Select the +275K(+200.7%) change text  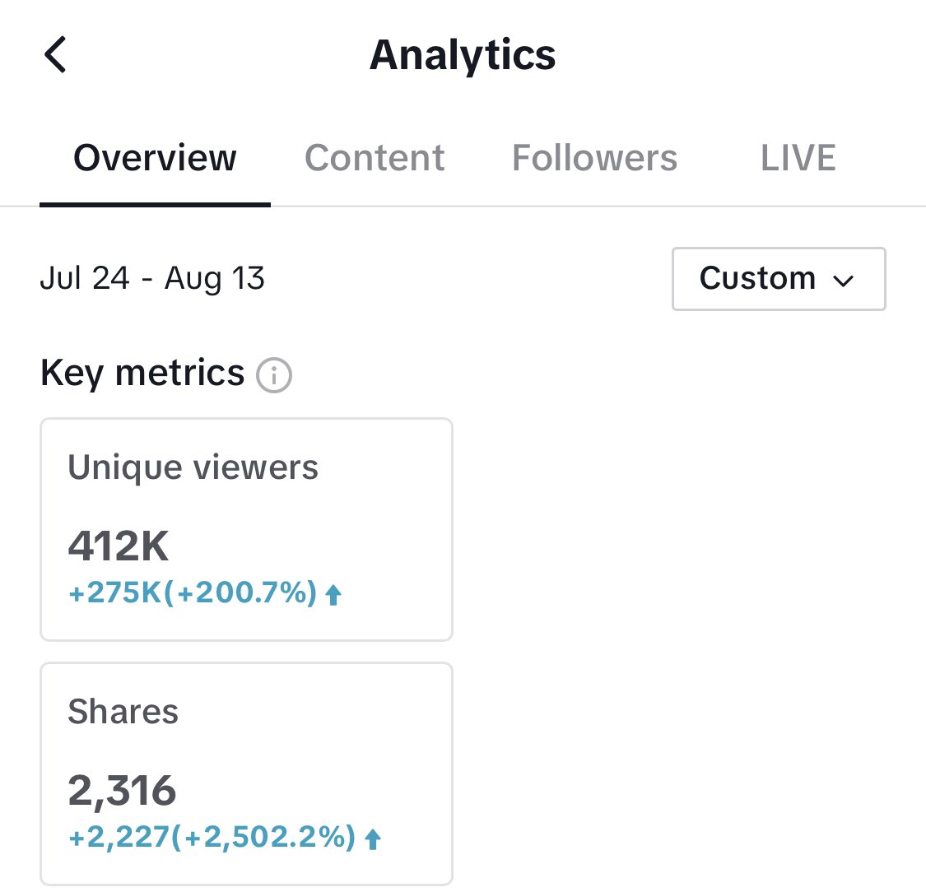tap(193, 592)
